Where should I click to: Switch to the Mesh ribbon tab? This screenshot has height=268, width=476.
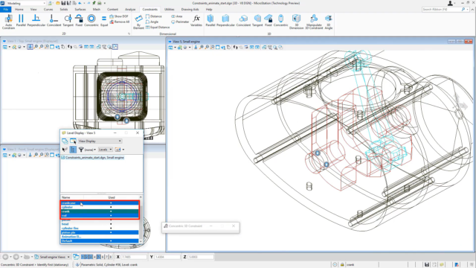(97, 10)
